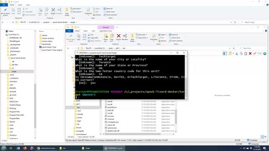Click Pin to Quick access in target window
269x151 pixels.
coord(5,12)
